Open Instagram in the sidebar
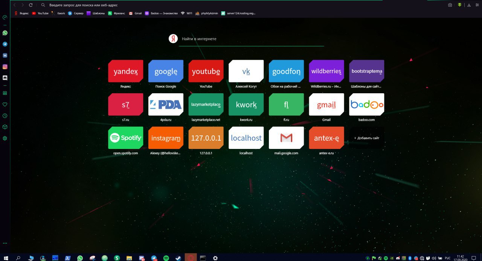482x261 pixels. tap(5, 67)
